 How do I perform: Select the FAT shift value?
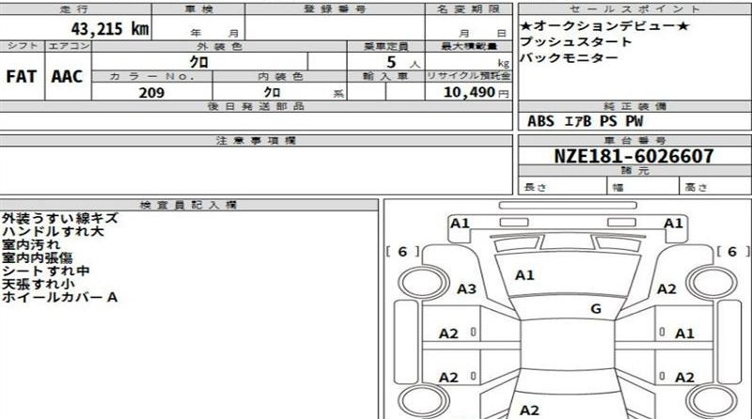click(x=21, y=77)
